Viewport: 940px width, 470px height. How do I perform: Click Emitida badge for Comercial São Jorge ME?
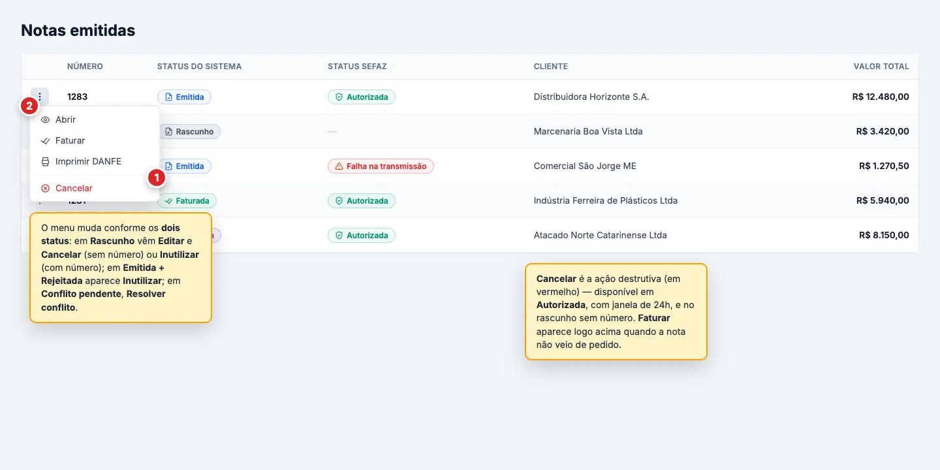click(x=185, y=166)
